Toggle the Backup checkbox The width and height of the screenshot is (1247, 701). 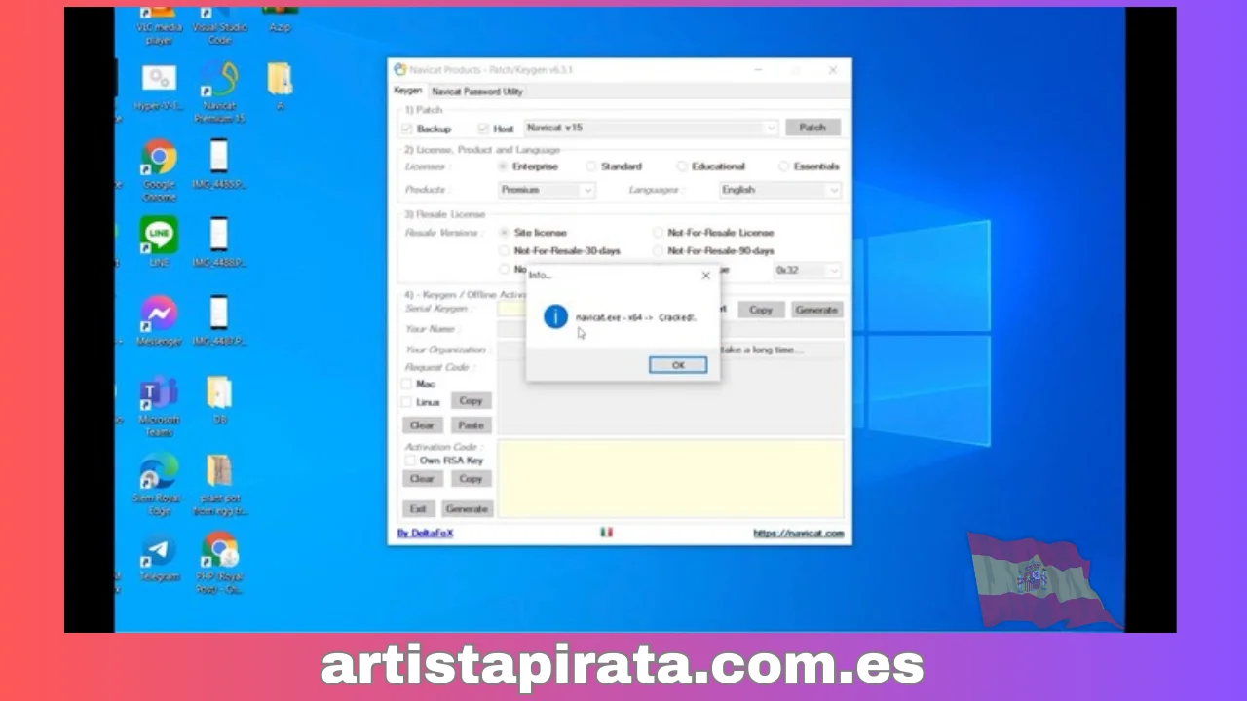tap(407, 128)
